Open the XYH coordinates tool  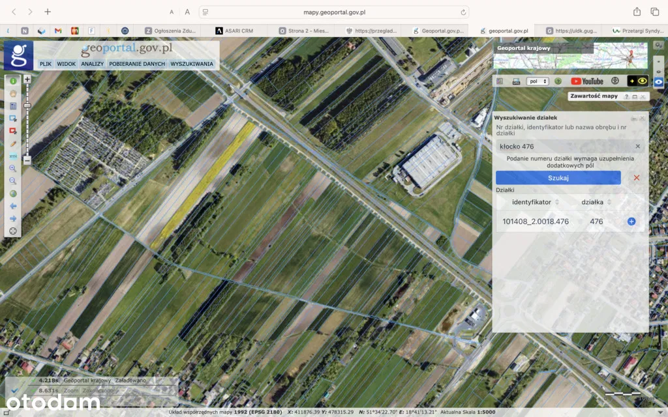[12, 156]
